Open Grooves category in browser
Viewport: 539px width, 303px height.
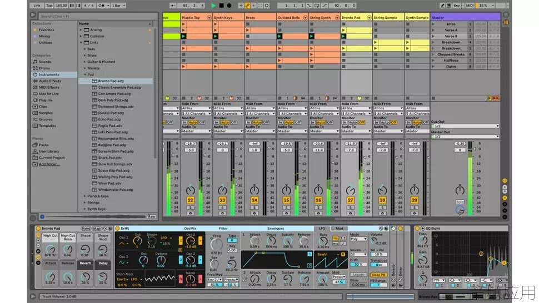46,119
